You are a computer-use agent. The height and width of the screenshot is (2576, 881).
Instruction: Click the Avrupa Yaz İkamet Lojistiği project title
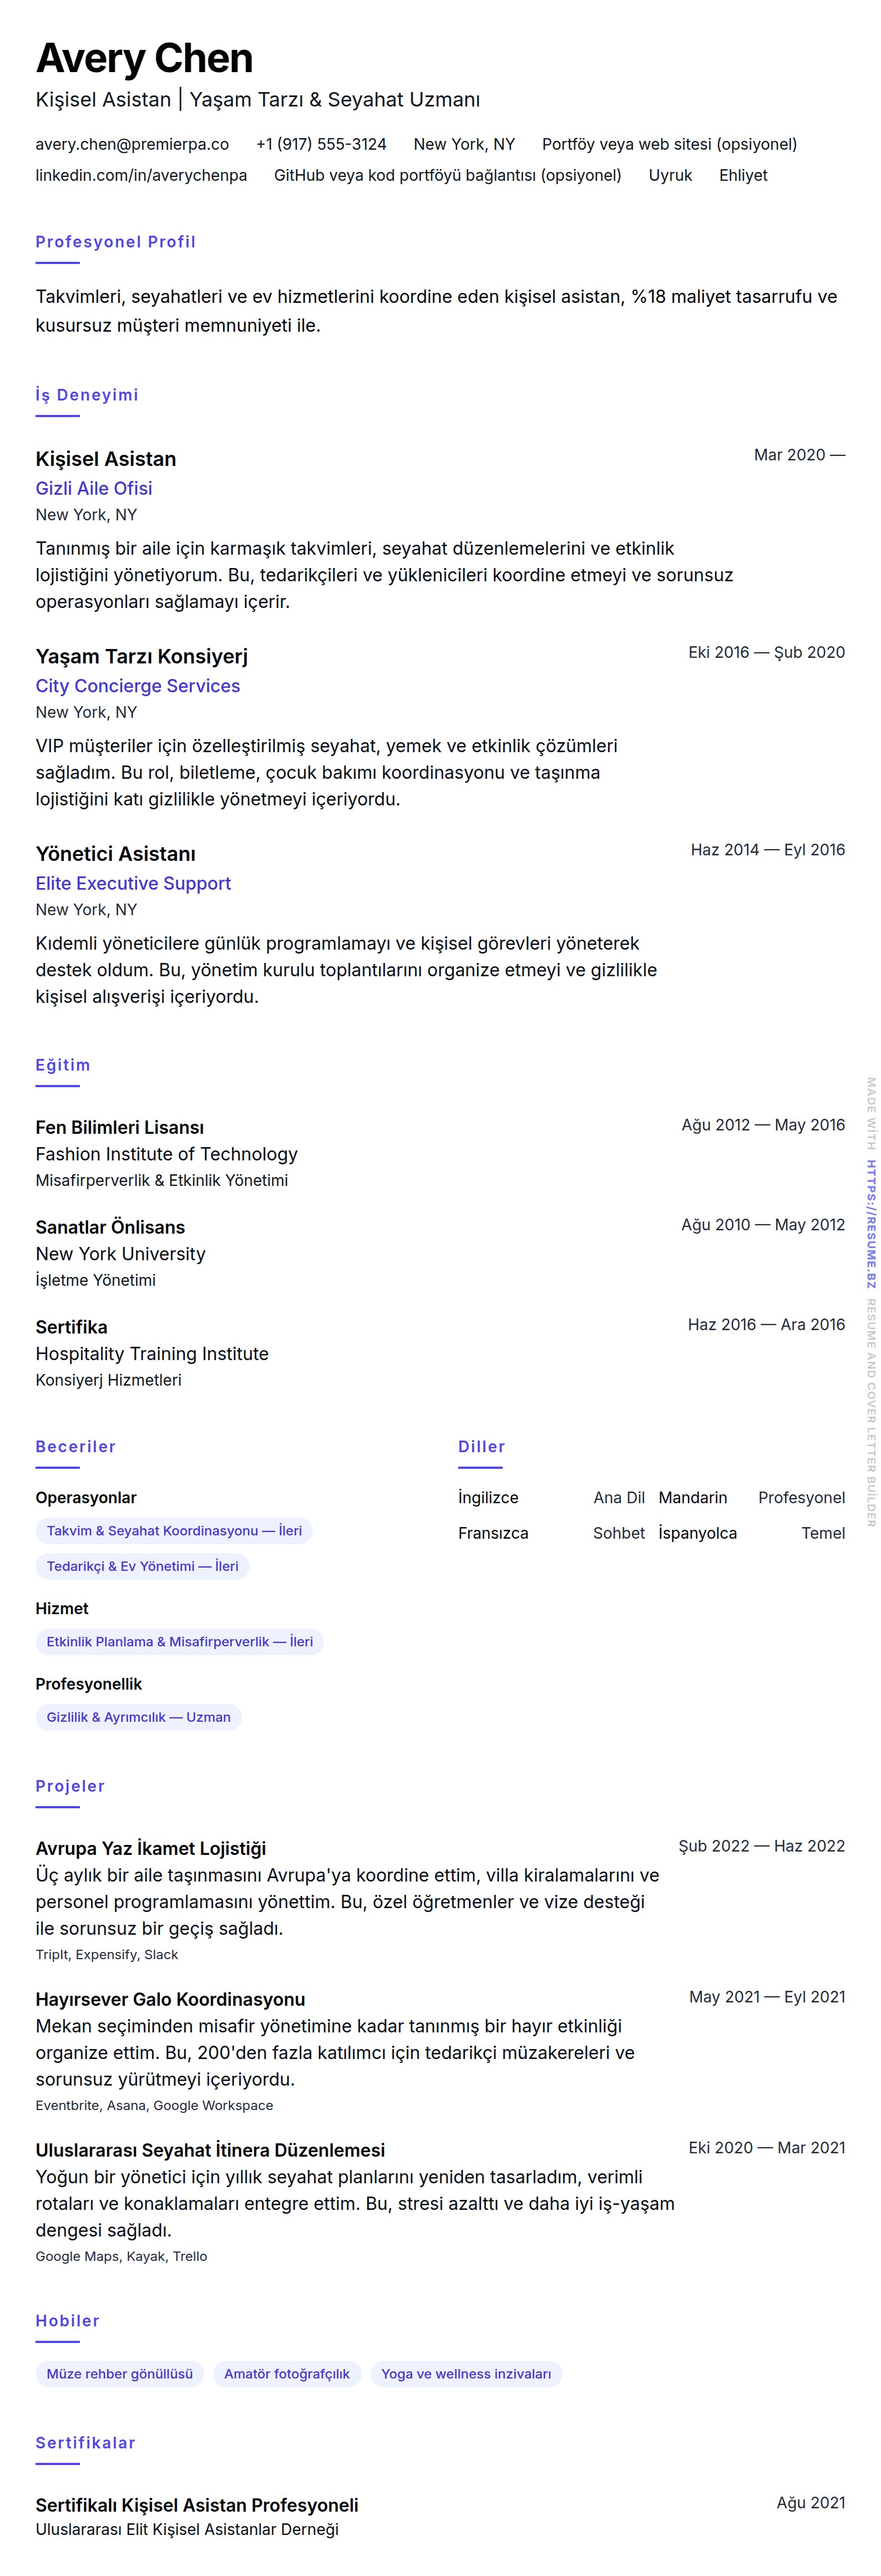tap(151, 1848)
